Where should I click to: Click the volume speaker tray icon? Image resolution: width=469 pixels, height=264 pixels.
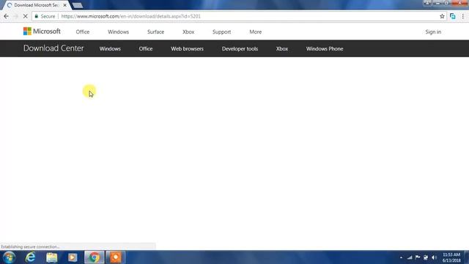(435, 257)
